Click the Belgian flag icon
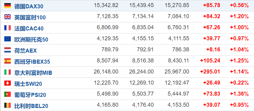 (x=7, y=105)
